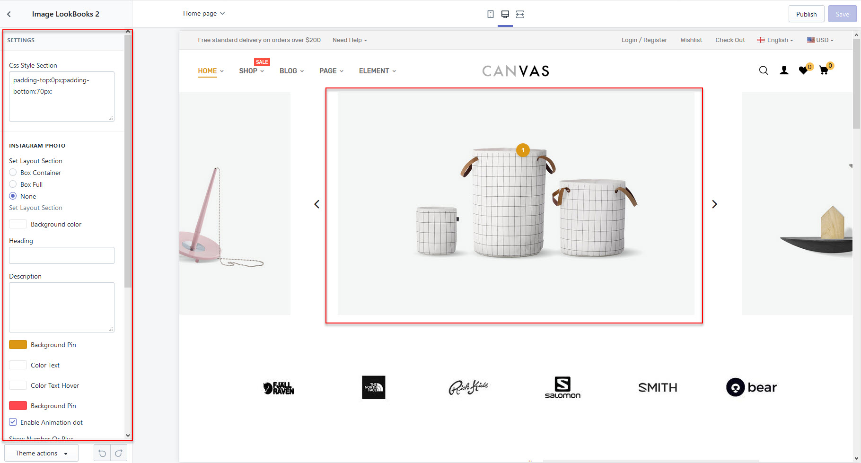Open the account user icon
The width and height of the screenshot is (861, 463).
click(784, 70)
